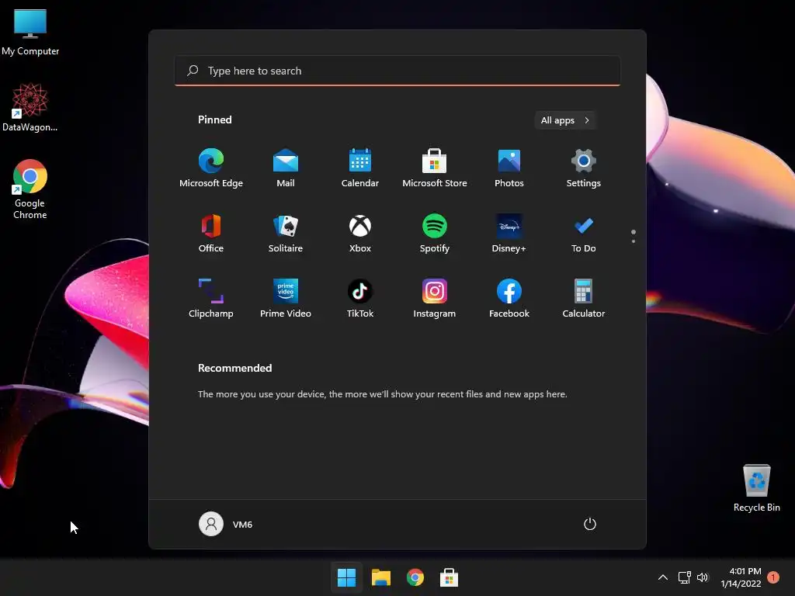Viewport: 795px width, 596px height.
Task: Launch the Mail app
Action: tap(286, 168)
